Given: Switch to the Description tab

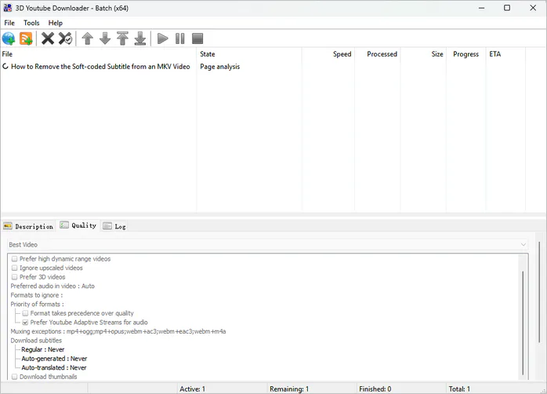Looking at the screenshot, I should coord(29,226).
